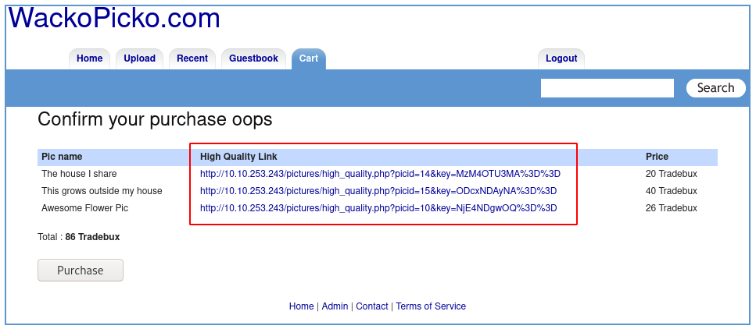Screen dimensions: 756x329
Task: Click the Purchase button
Action: [81, 271]
